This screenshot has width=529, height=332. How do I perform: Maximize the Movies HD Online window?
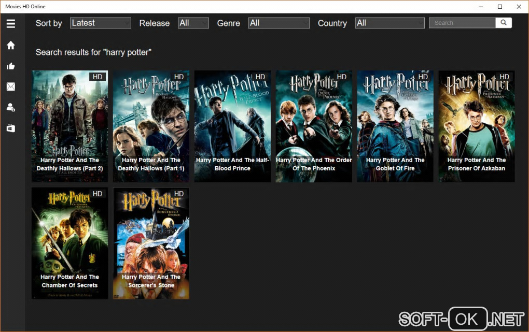tap(500, 7)
